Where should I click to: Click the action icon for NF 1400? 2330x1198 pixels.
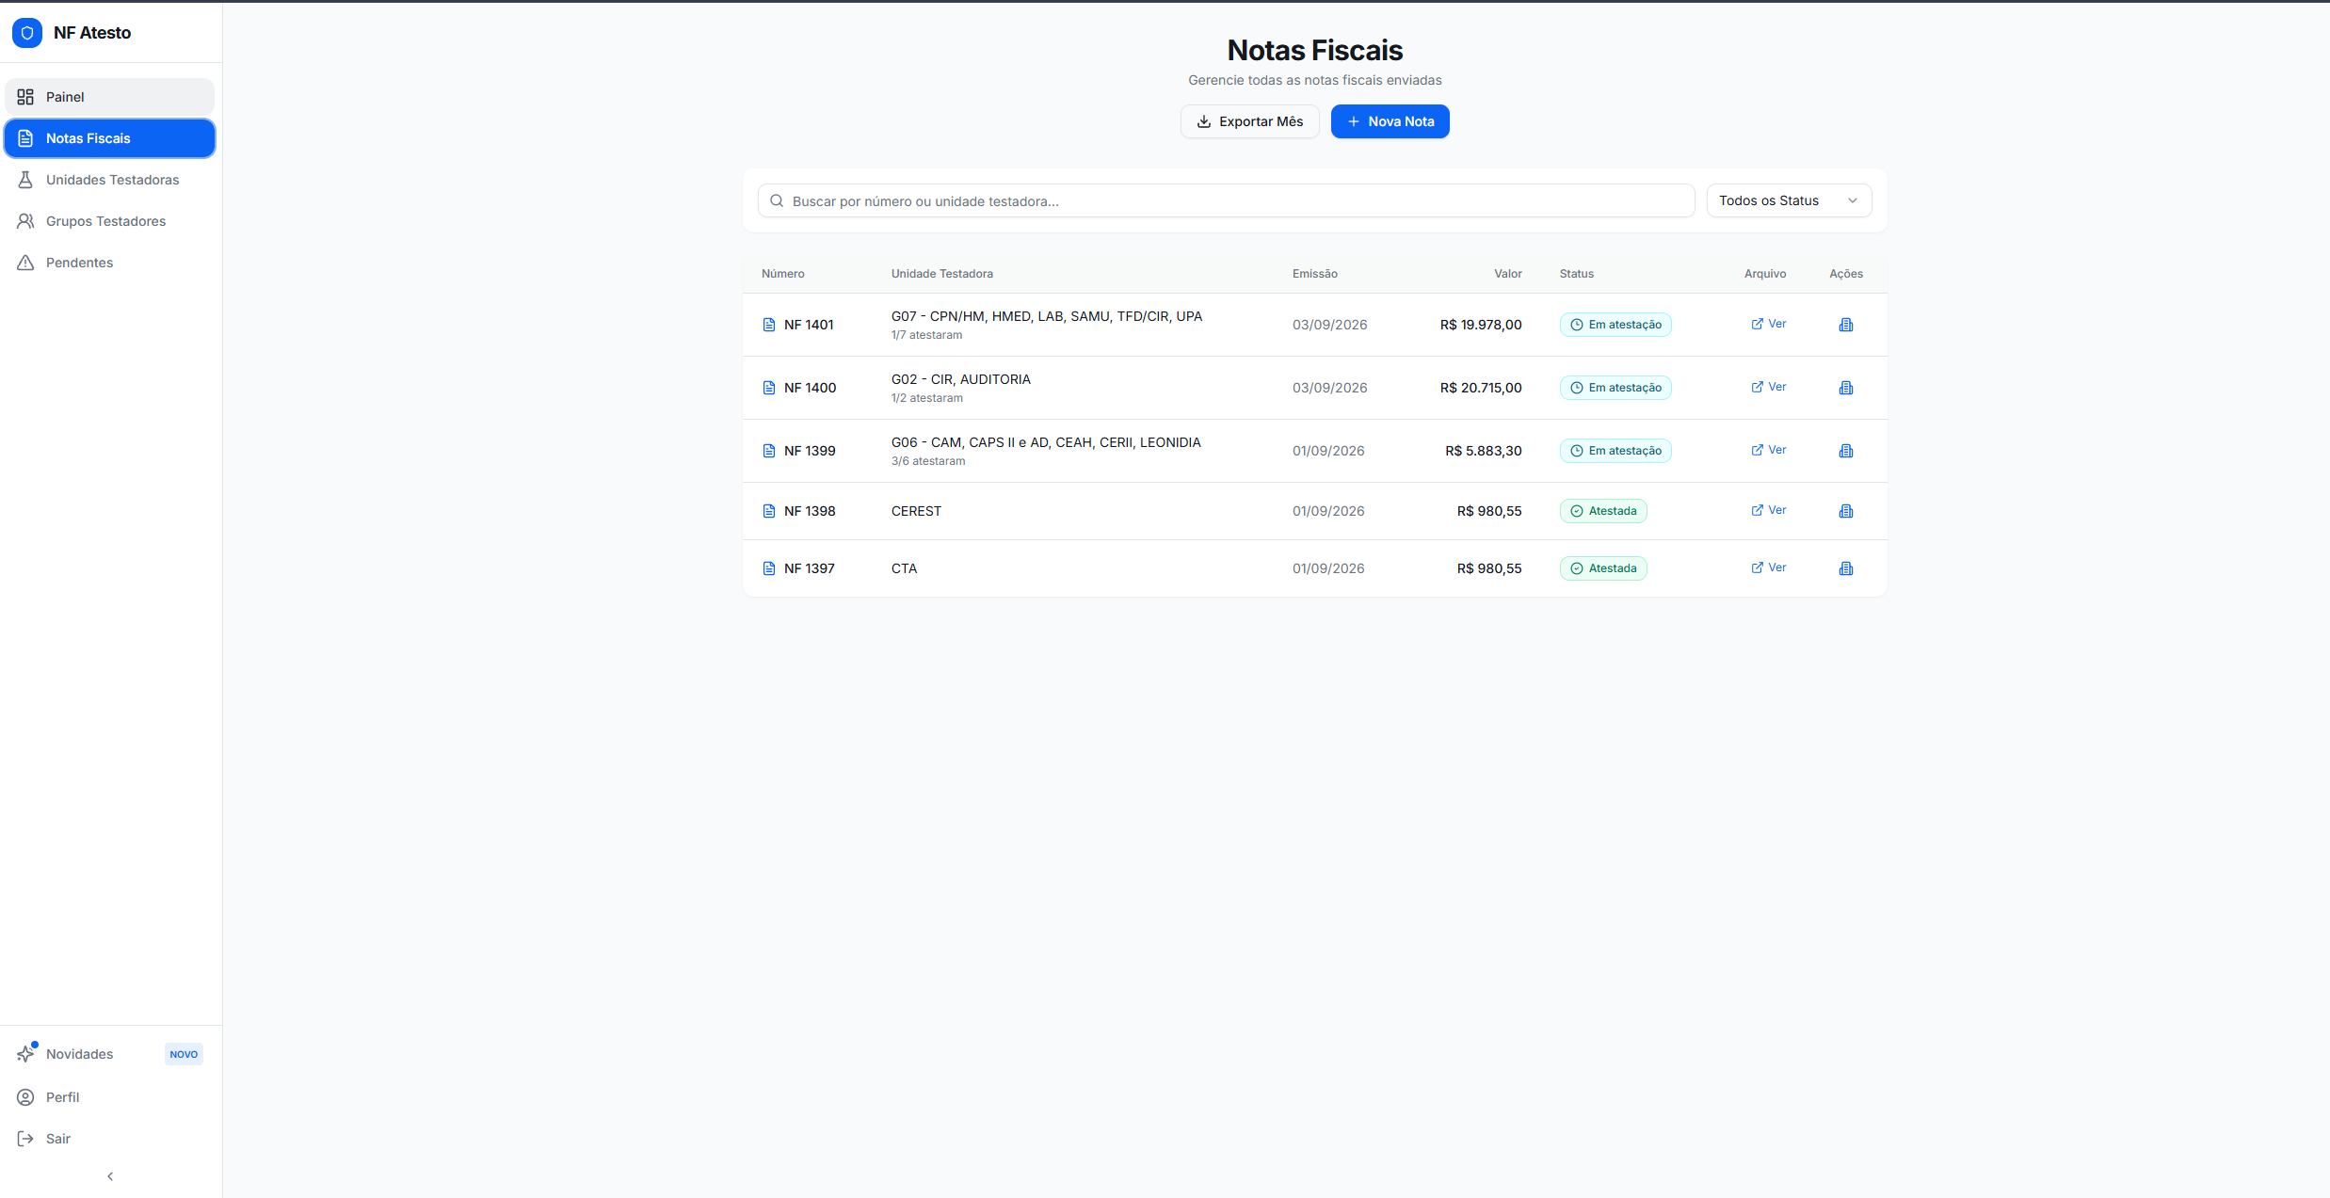(1846, 388)
